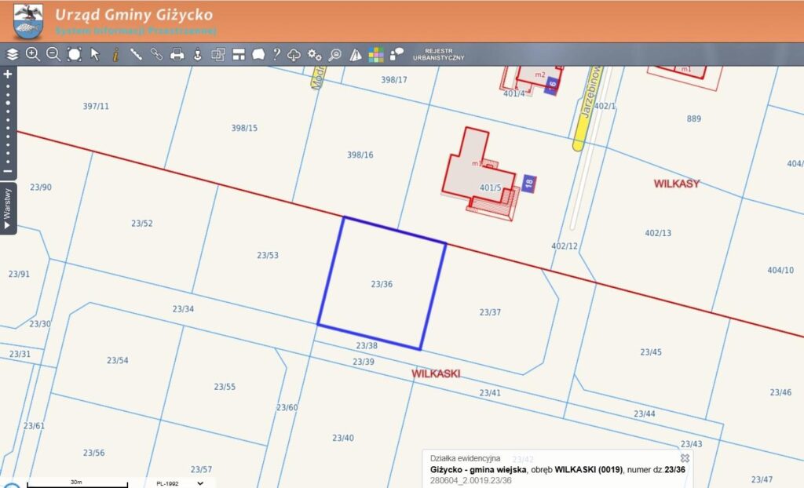Select the zoom out magnifier tool
804x488 pixels.
point(53,54)
